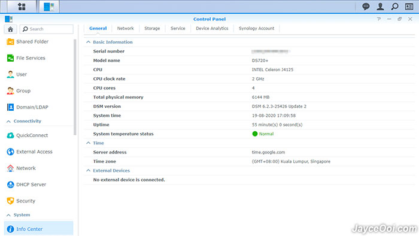This screenshot has height=236, width=419.
Task: Click the Network house icon
Action: tap(10, 168)
